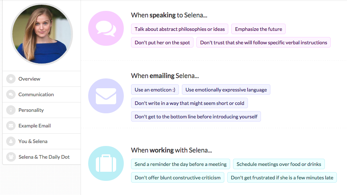The height and width of the screenshot is (195, 347).
Task: Click the star icon beside Overview
Action: 11,79
